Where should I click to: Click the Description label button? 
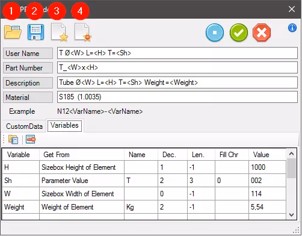(28, 83)
